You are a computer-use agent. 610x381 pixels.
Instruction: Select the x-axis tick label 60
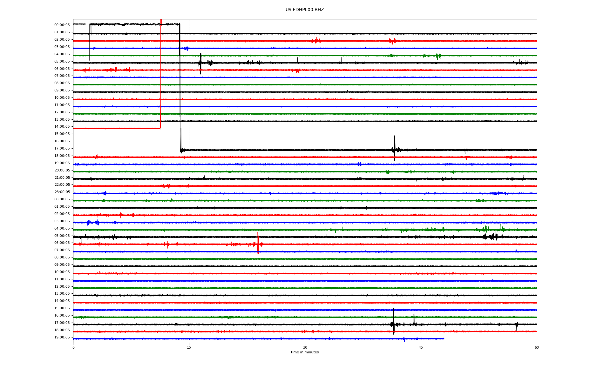537,347
